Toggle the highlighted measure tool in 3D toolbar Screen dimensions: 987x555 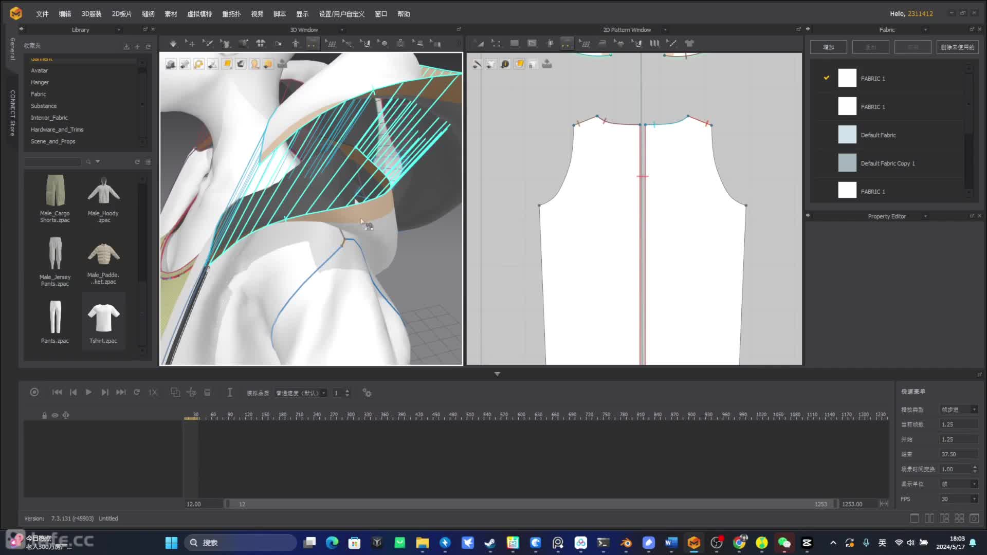(312, 44)
